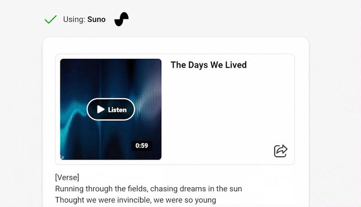Click the lyric line 'Thought we were invincible'
Screen dimensions: 361x207
pos(135,200)
